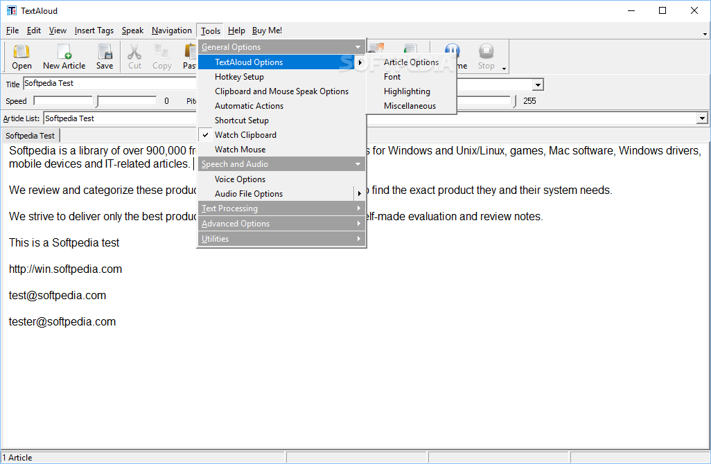Open Article Options in the submenu
The height and width of the screenshot is (464, 711).
[x=411, y=62]
